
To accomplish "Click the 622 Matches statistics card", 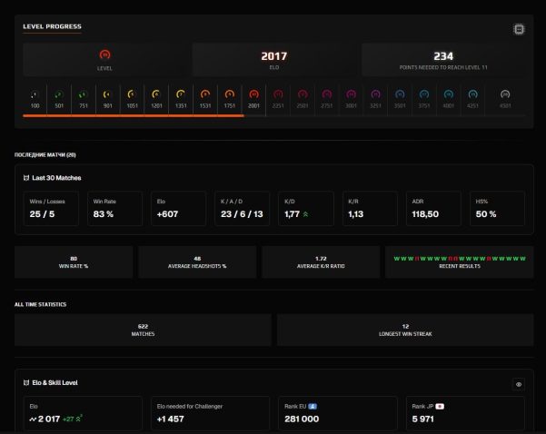I will pyautogui.click(x=143, y=329).
